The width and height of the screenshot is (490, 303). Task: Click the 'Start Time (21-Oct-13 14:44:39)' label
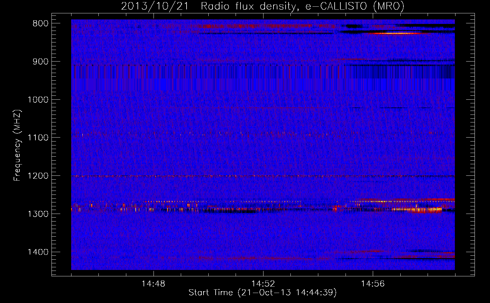point(263,293)
